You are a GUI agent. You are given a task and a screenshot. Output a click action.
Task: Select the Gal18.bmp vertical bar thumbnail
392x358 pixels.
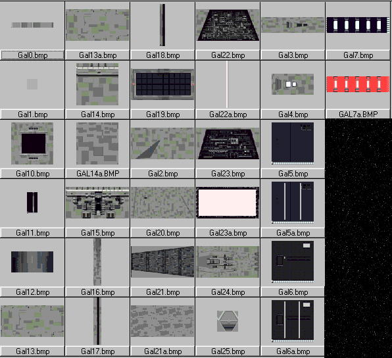click(162, 25)
